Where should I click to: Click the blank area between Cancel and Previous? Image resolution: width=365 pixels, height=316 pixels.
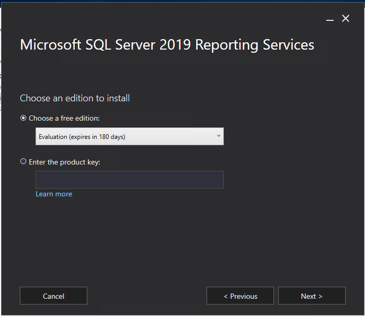(x=146, y=296)
